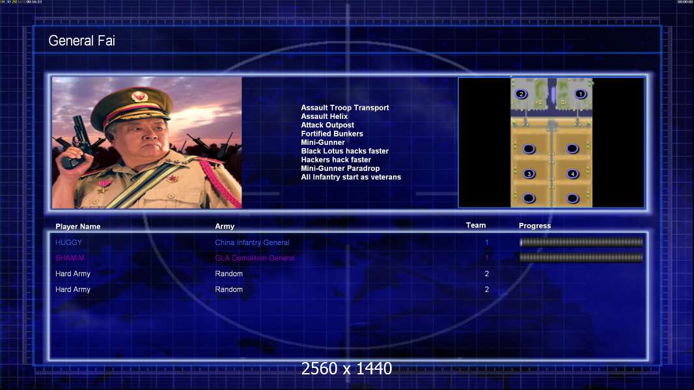
Task: Click the Assault Troop Transport ability line
Action: click(x=345, y=108)
